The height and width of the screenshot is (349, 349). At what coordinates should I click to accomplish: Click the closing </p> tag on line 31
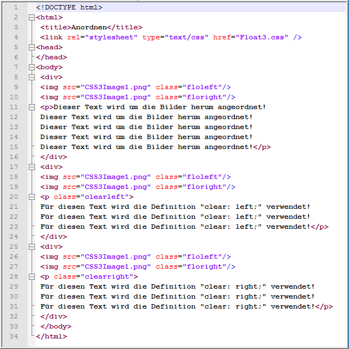coord(324,306)
